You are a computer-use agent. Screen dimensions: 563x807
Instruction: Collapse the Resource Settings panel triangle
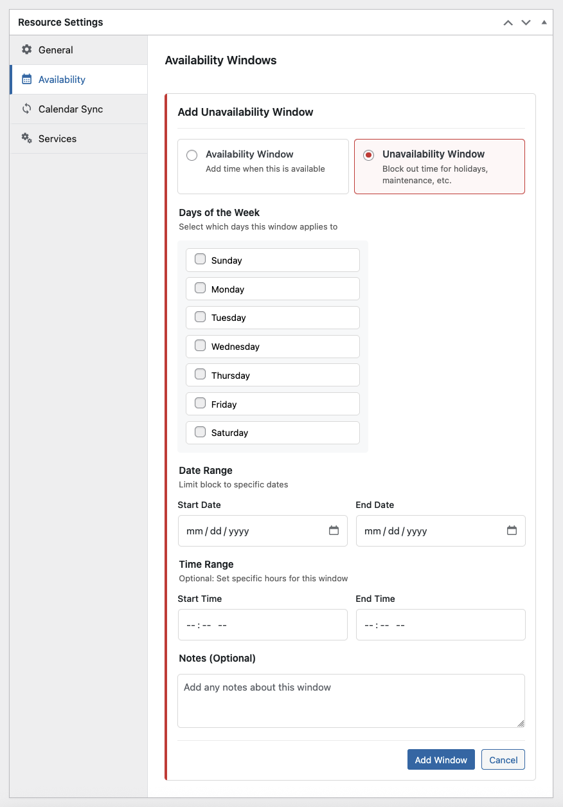544,22
